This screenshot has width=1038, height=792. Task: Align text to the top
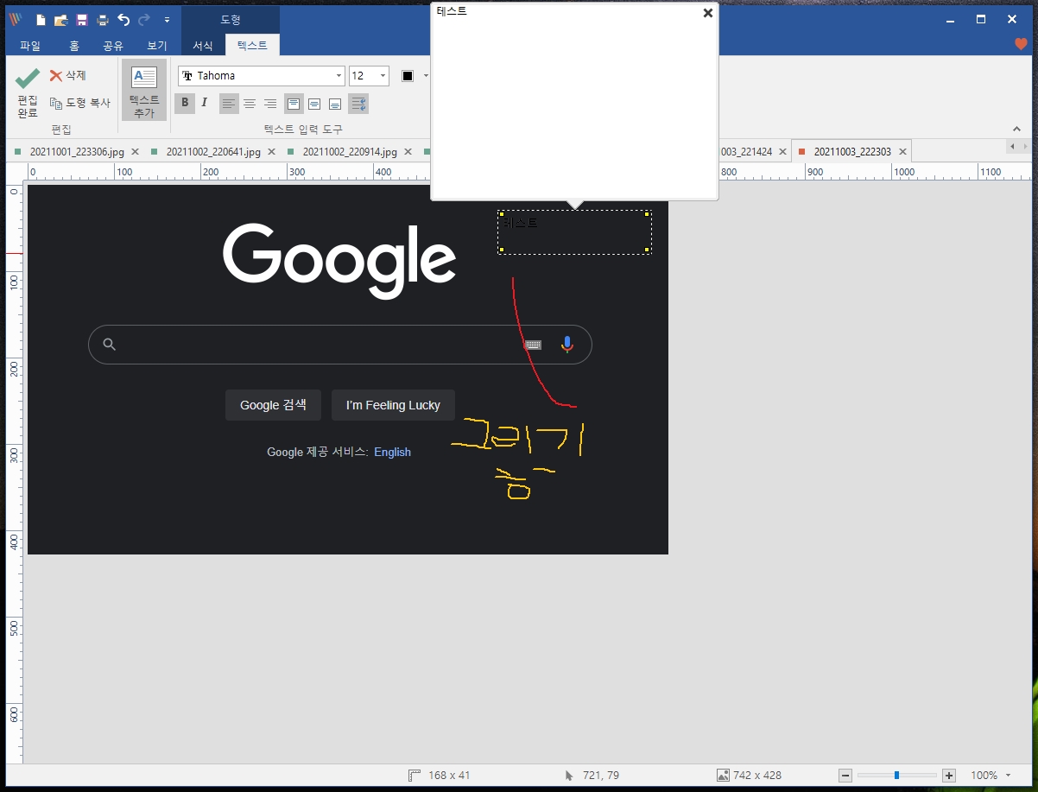[294, 104]
